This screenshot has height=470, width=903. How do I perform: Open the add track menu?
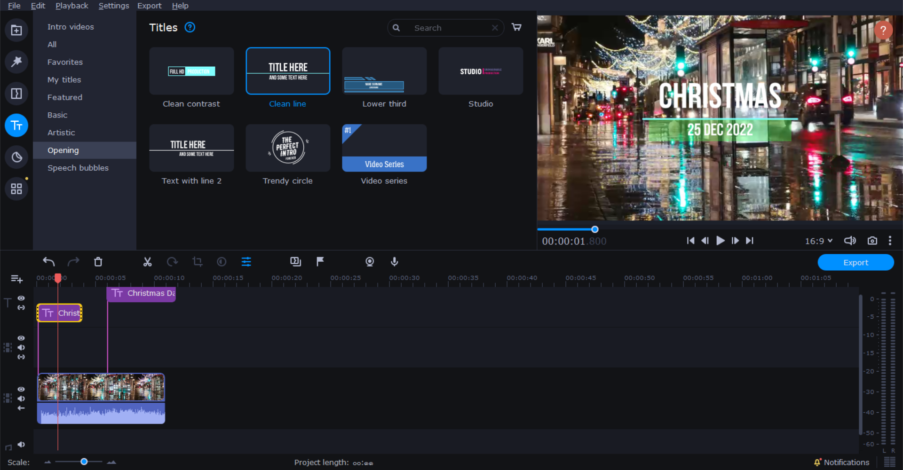(16, 279)
